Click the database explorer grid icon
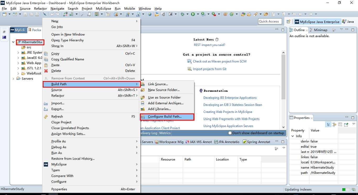358x195 pixels. coord(96,14)
